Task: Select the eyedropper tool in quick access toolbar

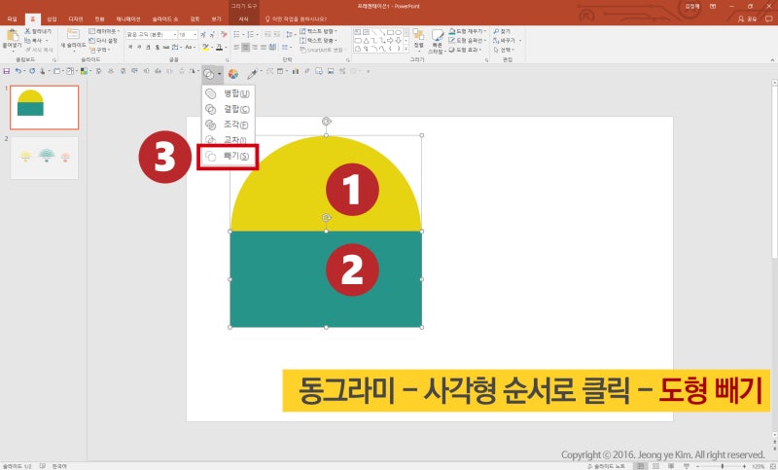Action: click(x=252, y=73)
